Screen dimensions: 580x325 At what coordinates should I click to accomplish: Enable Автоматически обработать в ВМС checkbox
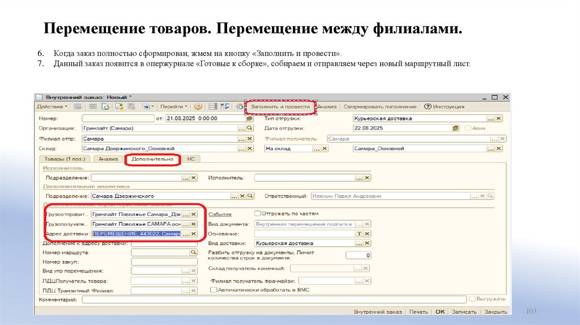tap(214, 290)
